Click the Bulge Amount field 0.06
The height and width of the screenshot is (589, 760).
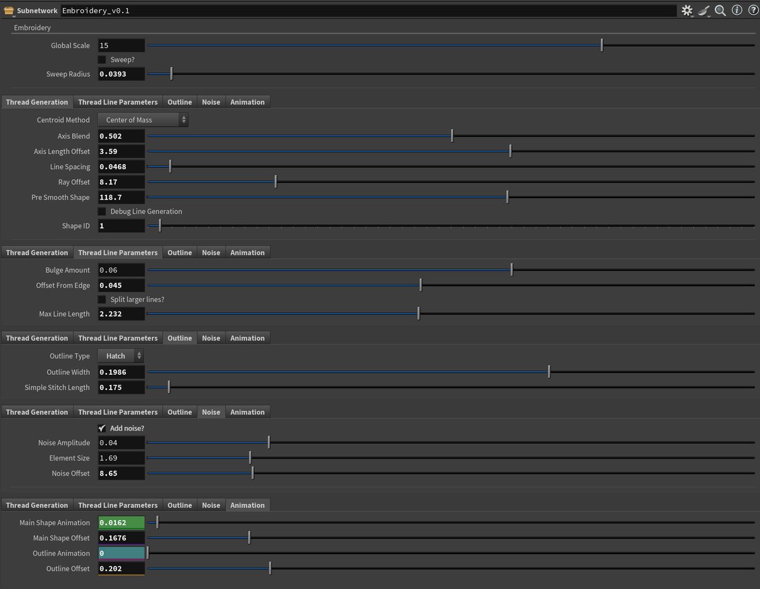(x=121, y=270)
